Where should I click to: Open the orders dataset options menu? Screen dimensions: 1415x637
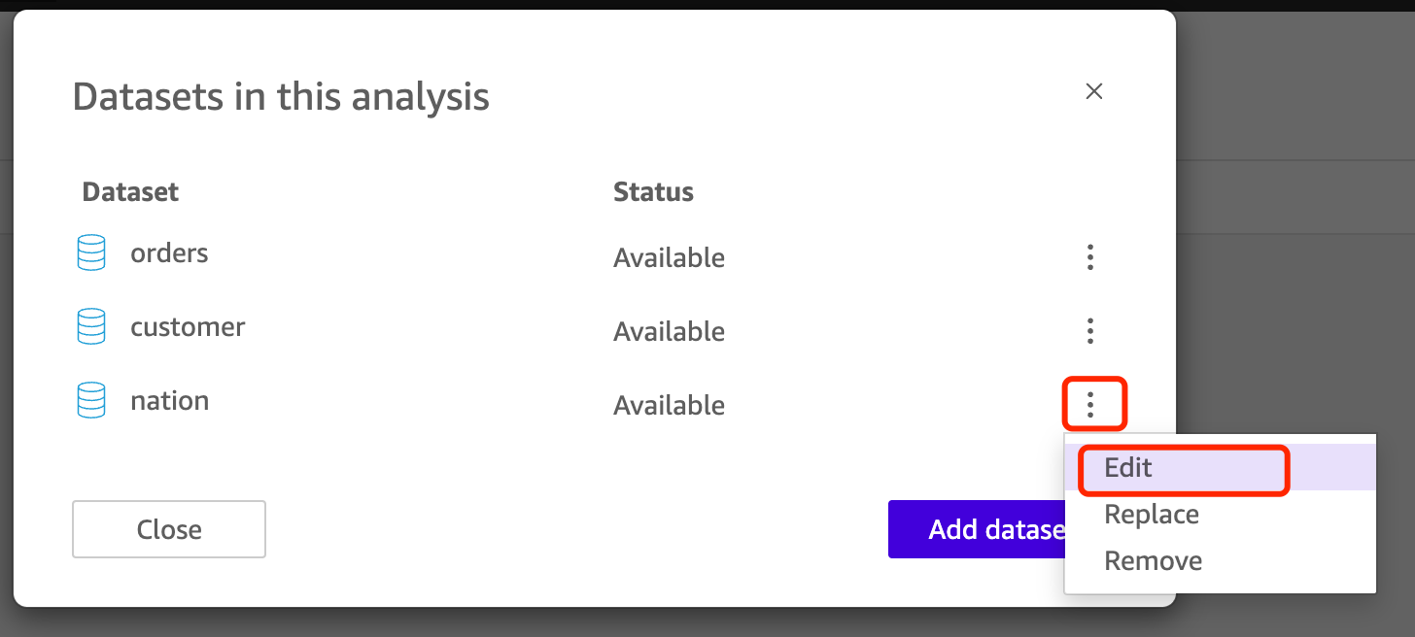pyautogui.click(x=1090, y=257)
